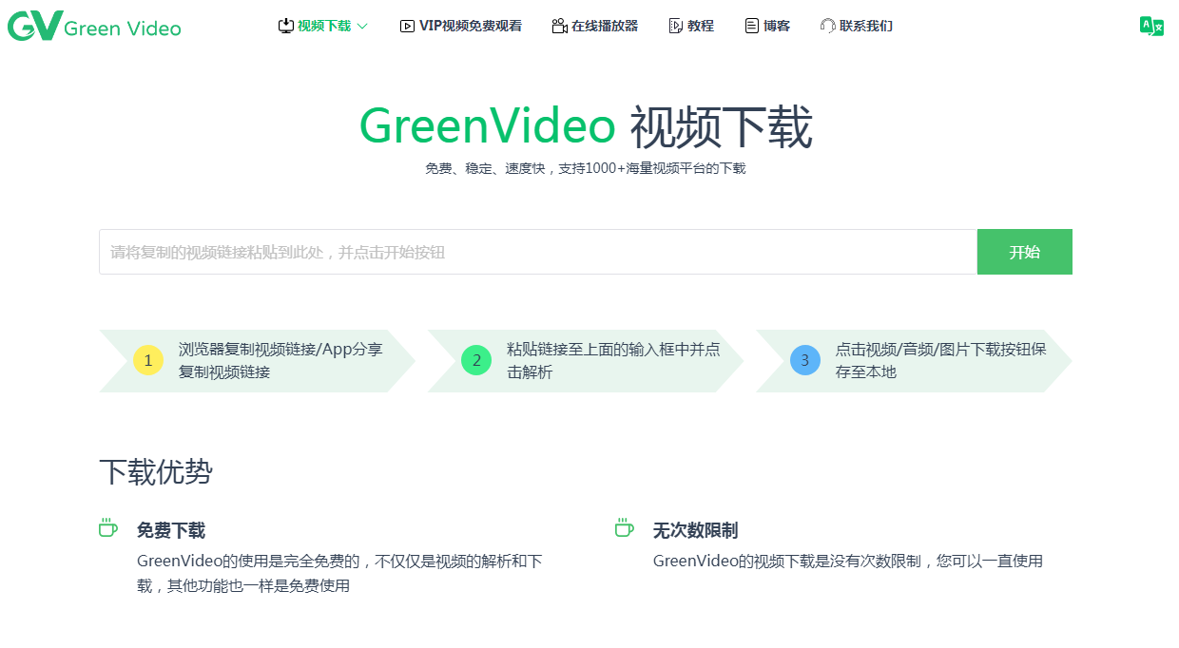The height and width of the screenshot is (648, 1179).
Task: Open the 教程 page link
Action: point(701,27)
